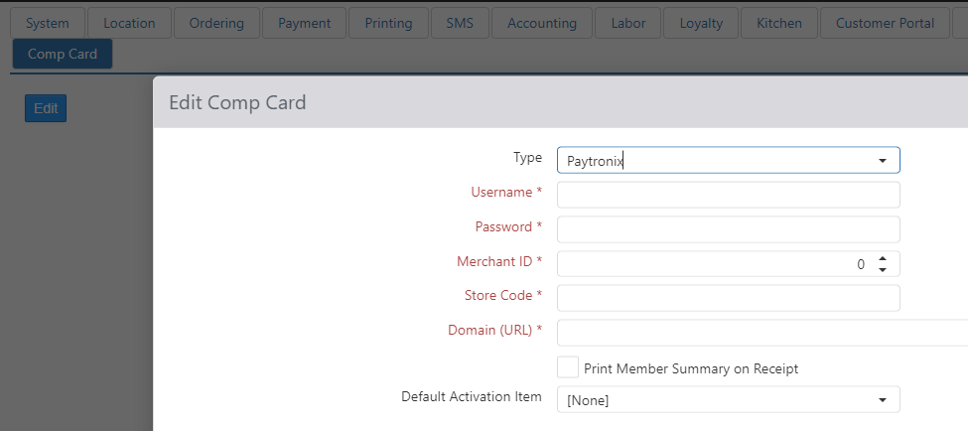968x431 pixels.
Task: Select the Comp Card sub-tab
Action: (63, 54)
